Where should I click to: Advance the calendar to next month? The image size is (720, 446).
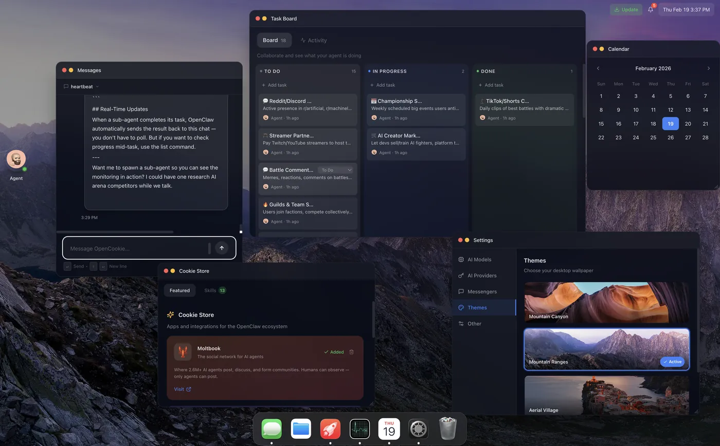(x=708, y=68)
